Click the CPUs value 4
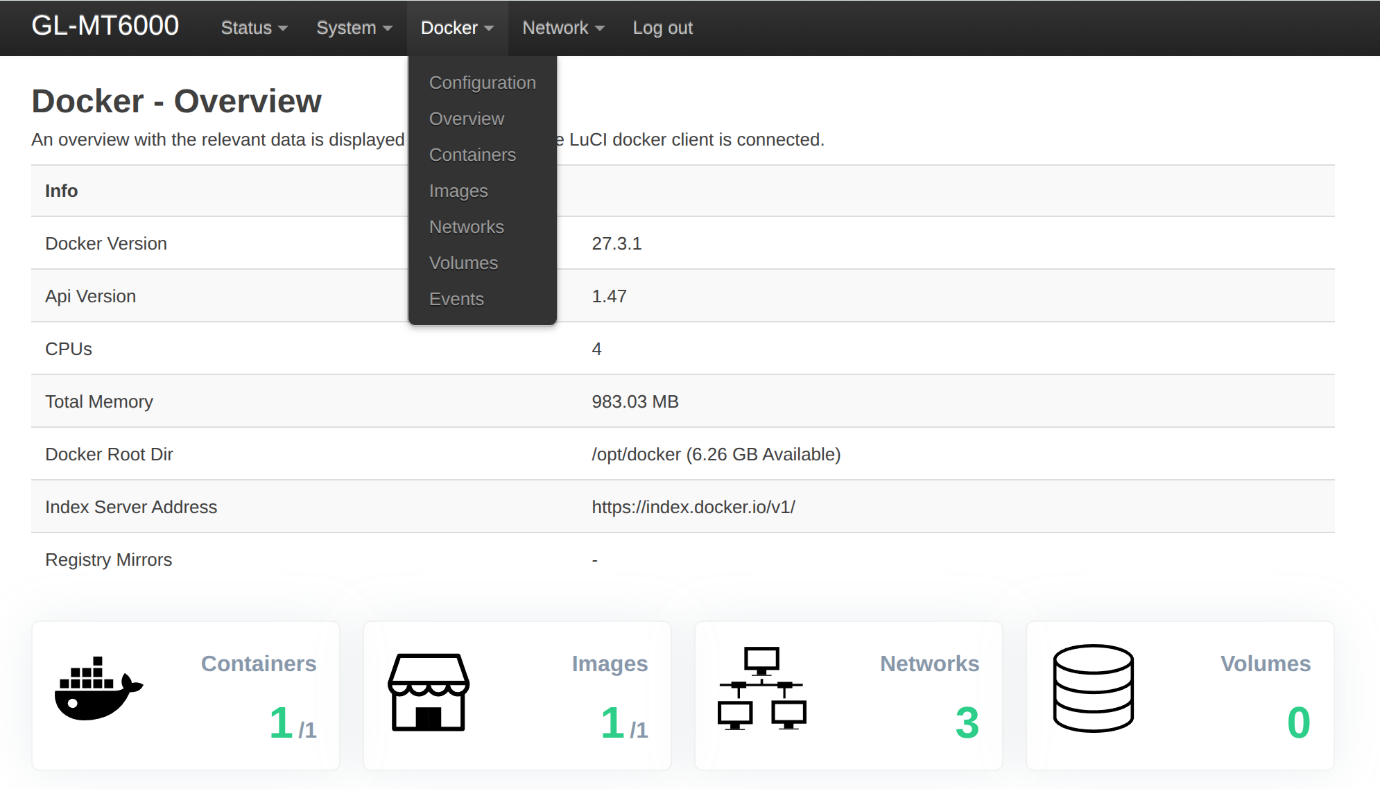Screen dimensions: 1380x789 596,349
